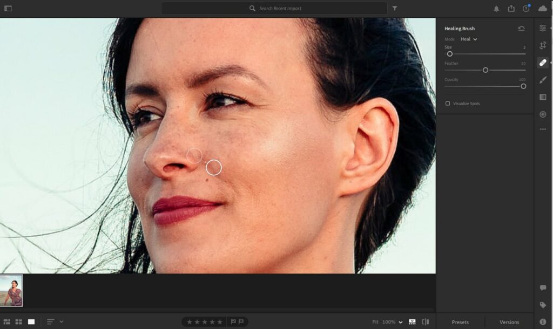Select the Linear Gradient tool
The width and height of the screenshot is (553, 329).
[543, 97]
